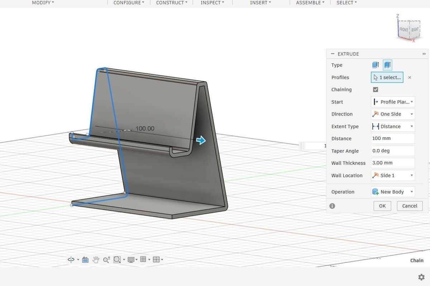Open the Grid and Snaps dropdown arrow

149,260
